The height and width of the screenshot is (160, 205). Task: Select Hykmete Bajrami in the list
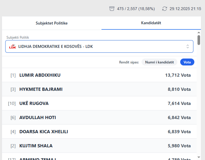pos(99,89)
